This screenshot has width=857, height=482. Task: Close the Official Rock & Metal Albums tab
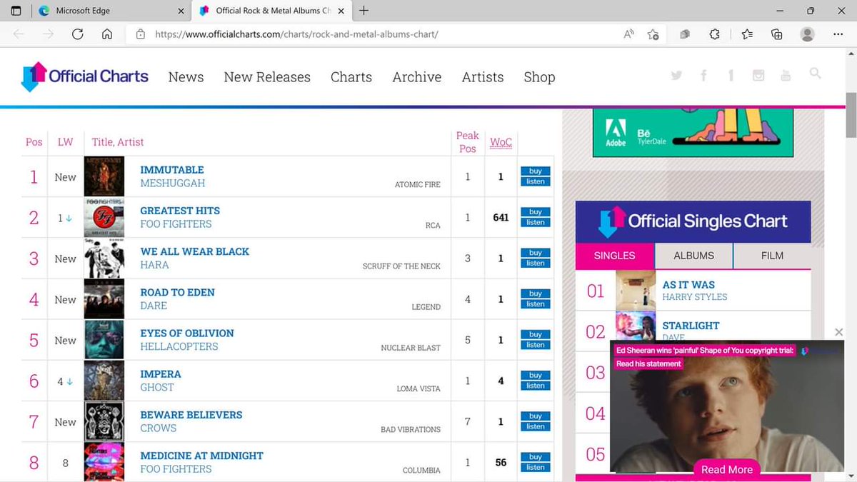(340, 11)
